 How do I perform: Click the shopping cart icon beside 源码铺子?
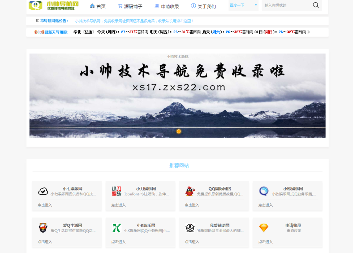[120, 6]
